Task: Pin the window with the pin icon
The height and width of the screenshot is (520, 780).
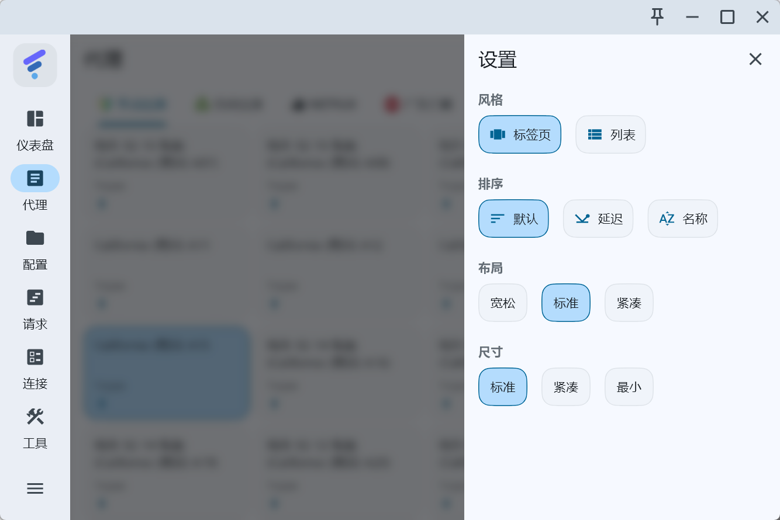Action: (658, 17)
